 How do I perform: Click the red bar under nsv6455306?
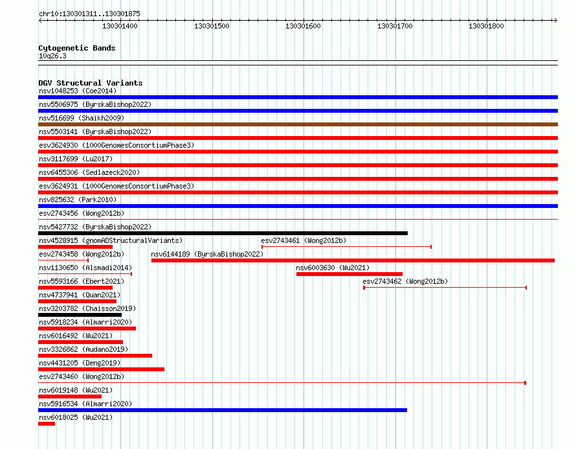point(298,179)
